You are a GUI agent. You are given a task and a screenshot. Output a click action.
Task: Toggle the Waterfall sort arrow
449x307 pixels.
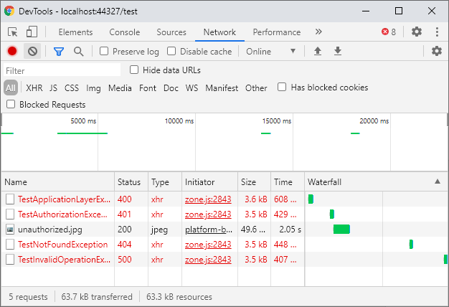(x=438, y=181)
